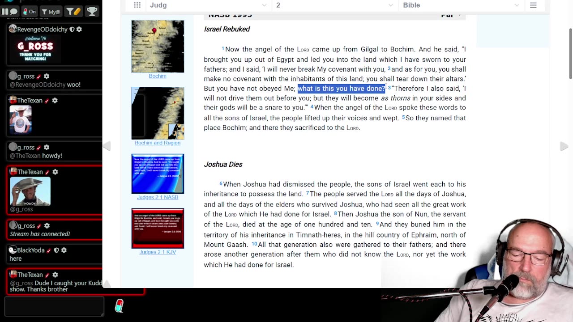Click the @TheTexan mention in chat

[25, 156]
